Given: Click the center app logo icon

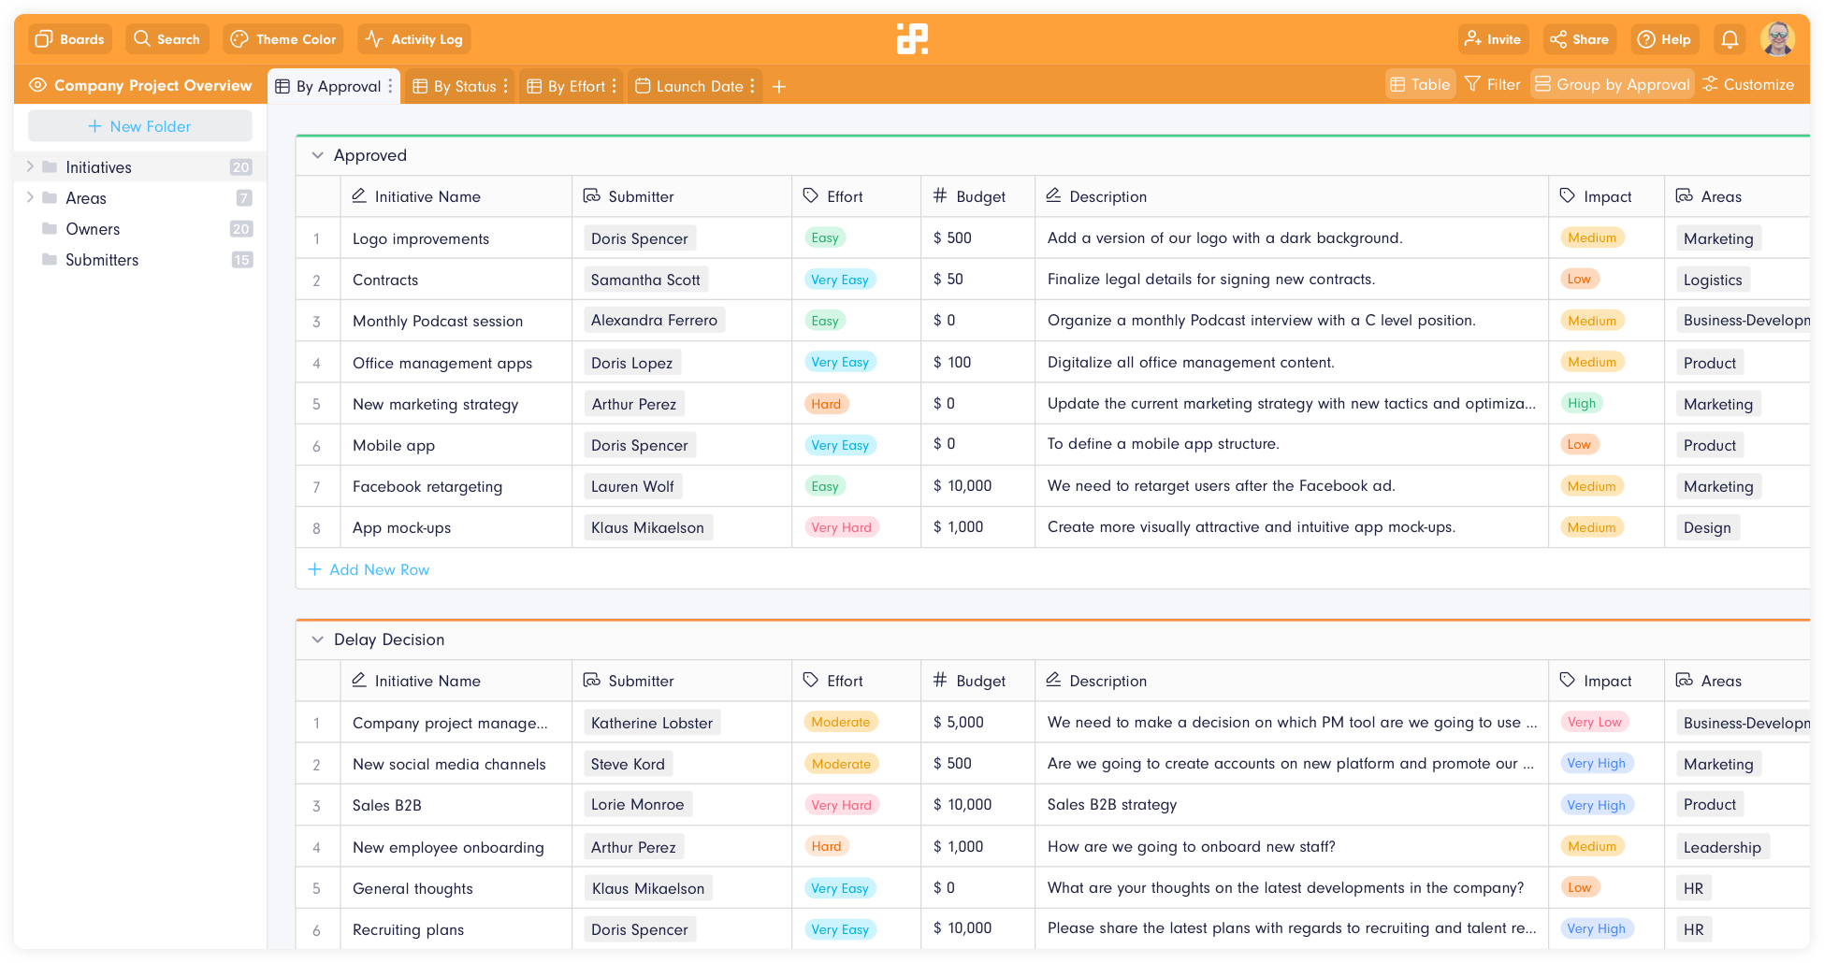Looking at the screenshot, I should pos(912,39).
